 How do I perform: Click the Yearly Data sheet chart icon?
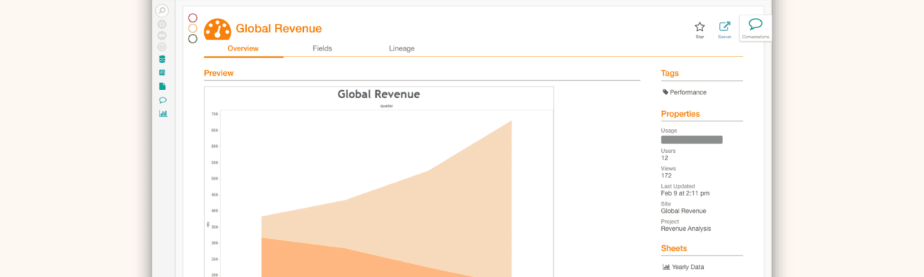pos(666,267)
